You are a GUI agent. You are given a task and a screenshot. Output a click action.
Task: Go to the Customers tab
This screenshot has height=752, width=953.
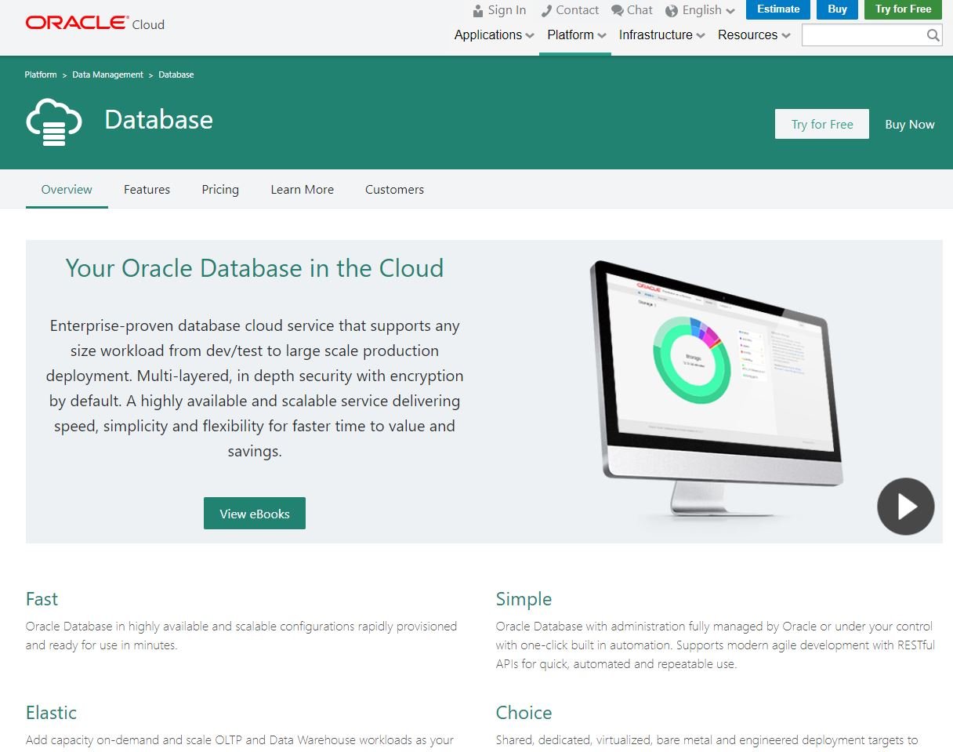(394, 189)
